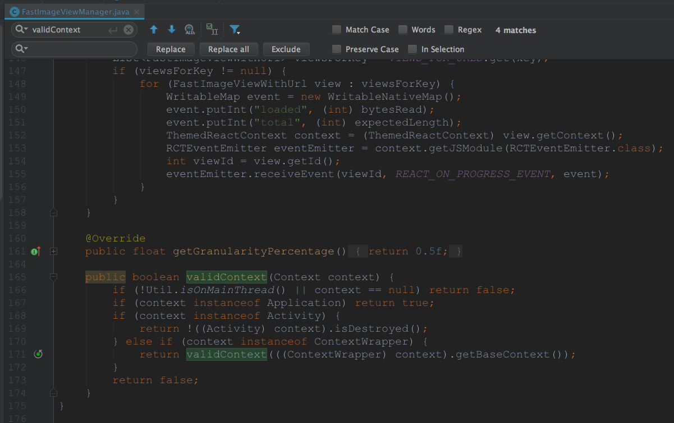Expand folded getGranularityPercentage method at line 161
Viewport: 674px width, 423px height.
pos(53,252)
